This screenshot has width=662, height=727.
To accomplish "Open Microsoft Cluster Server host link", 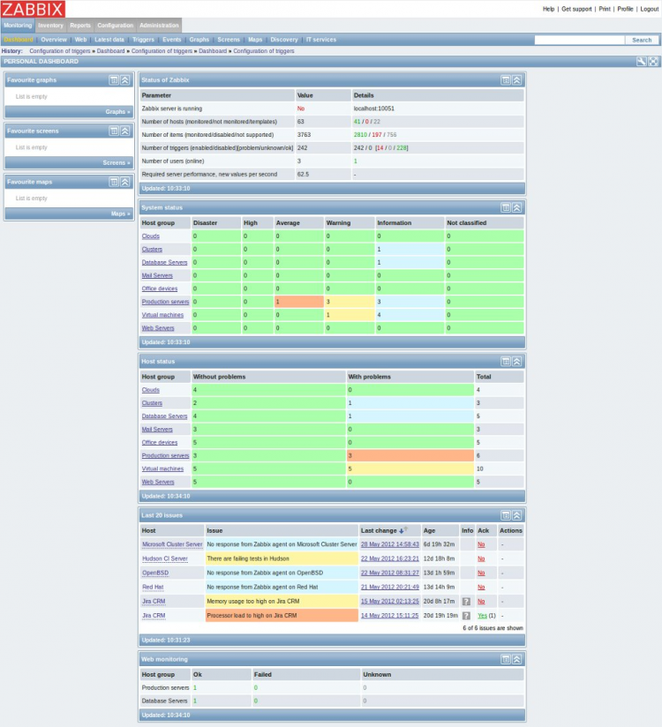I will [x=172, y=544].
